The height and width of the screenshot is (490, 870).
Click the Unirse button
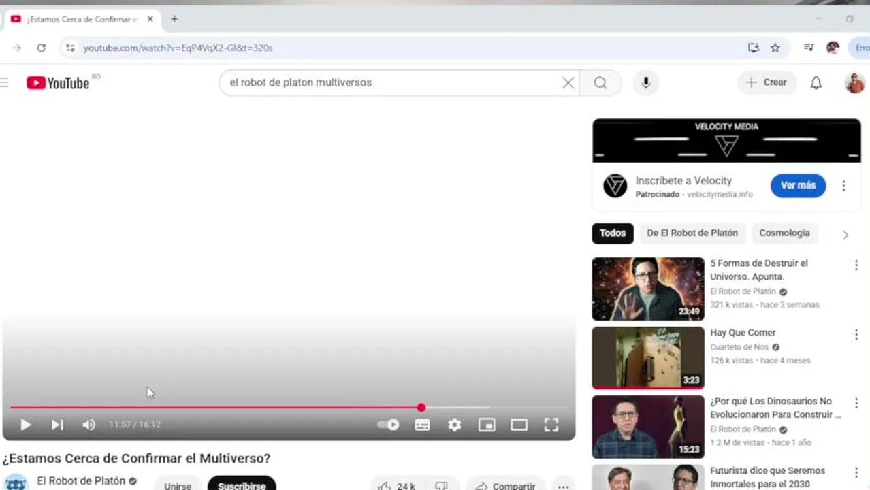click(x=178, y=485)
